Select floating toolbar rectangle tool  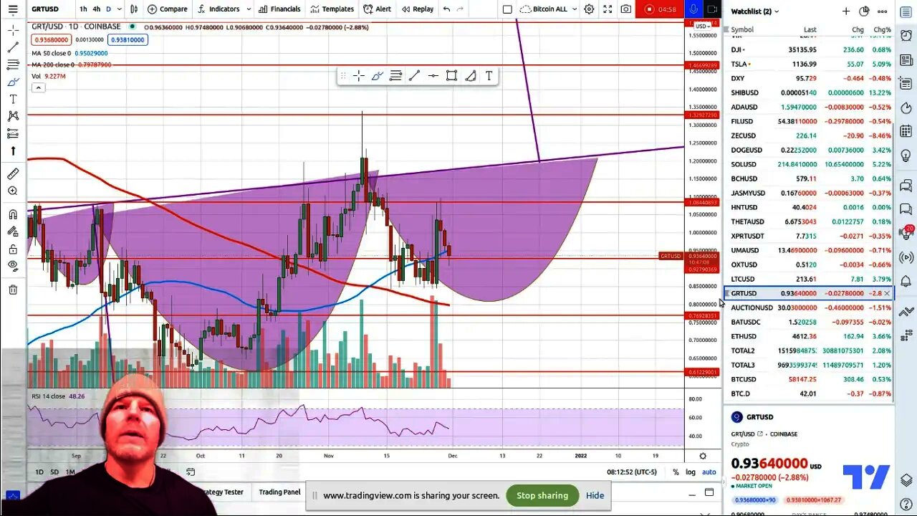coord(451,76)
